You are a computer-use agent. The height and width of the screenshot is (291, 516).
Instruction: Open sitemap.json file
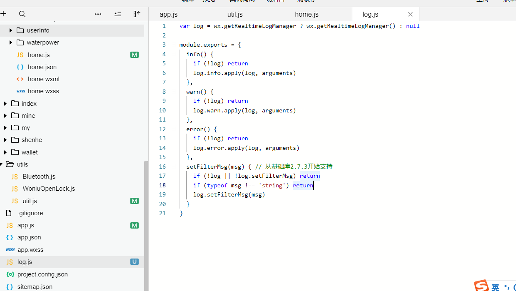point(35,287)
